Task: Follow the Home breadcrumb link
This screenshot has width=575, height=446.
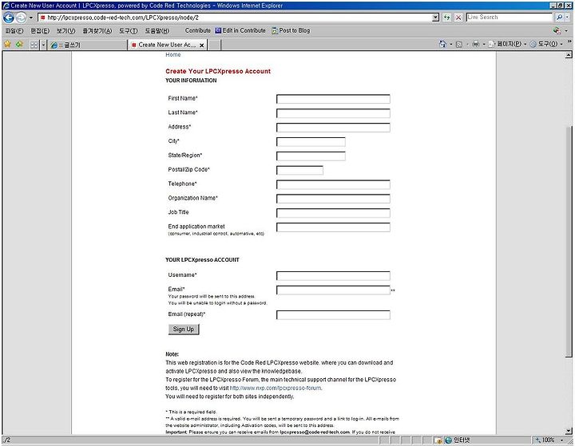Action: tap(173, 54)
